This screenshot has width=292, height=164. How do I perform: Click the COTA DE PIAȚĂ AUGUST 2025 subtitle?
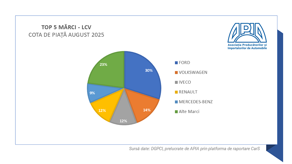[66, 35]
